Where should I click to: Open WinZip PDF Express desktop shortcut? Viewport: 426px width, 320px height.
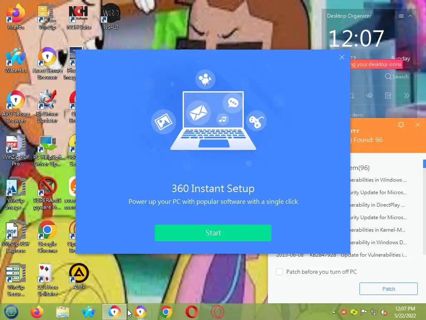point(16,237)
